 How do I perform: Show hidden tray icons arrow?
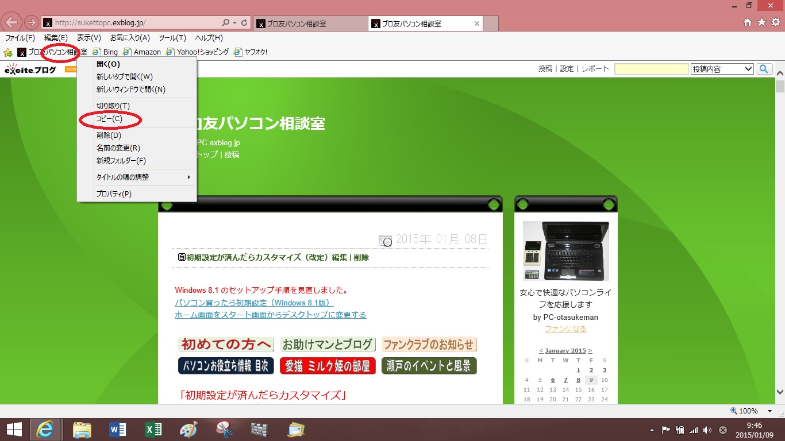click(x=652, y=430)
